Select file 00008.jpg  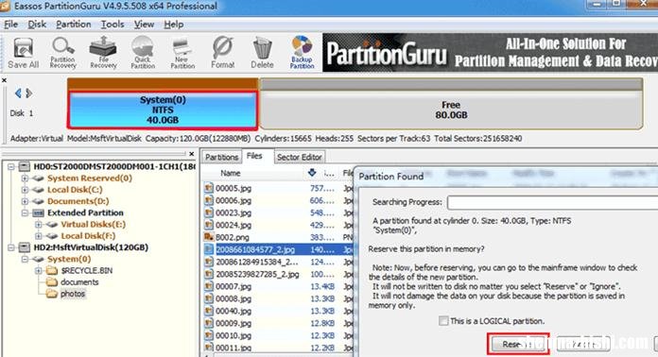point(234,298)
